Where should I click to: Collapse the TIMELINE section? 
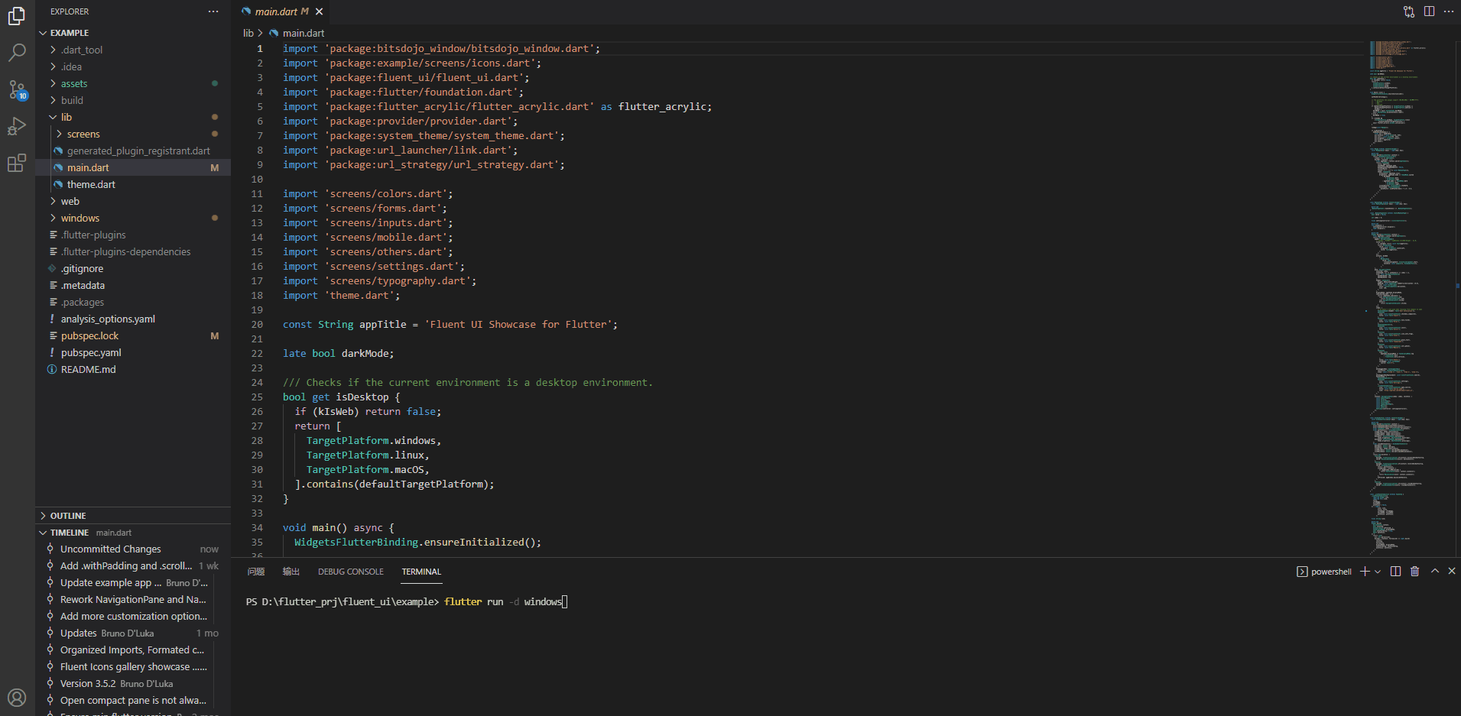point(134,533)
